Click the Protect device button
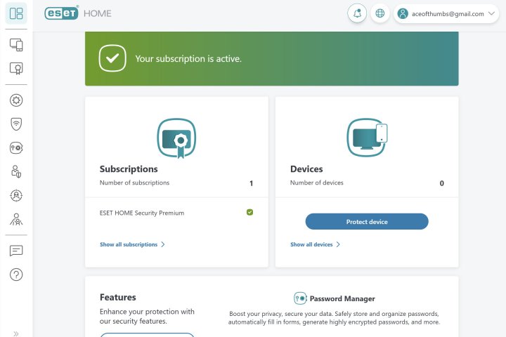This screenshot has width=506, height=337. (366, 222)
